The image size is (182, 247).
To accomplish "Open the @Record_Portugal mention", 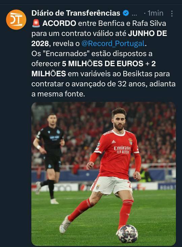I will (x=113, y=43).
